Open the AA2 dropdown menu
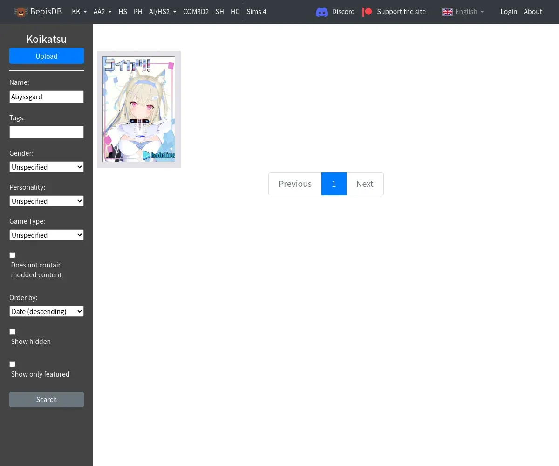Viewport: 559px width, 466px height. coord(102,12)
